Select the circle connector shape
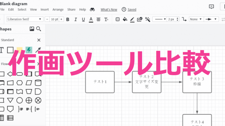Viewport: 225px width, 126px height. (x=19, y=100)
